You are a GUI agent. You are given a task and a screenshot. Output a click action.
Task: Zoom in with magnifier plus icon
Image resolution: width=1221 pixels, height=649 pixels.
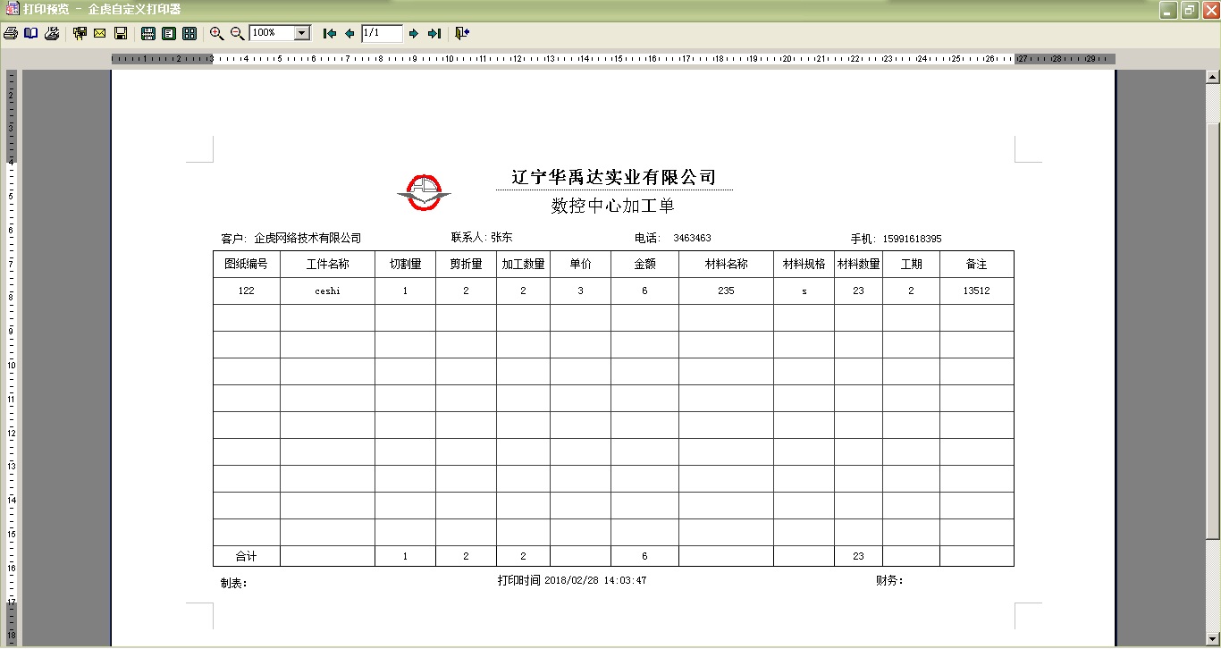[x=217, y=33]
